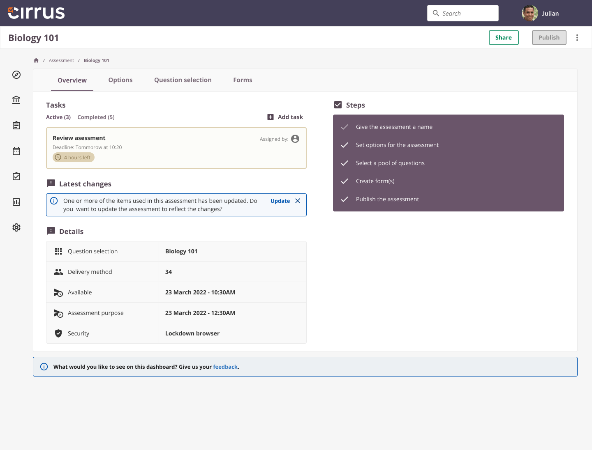The height and width of the screenshot is (450, 592).
Task: Click the home breadcrumb icon
Action: (x=36, y=60)
